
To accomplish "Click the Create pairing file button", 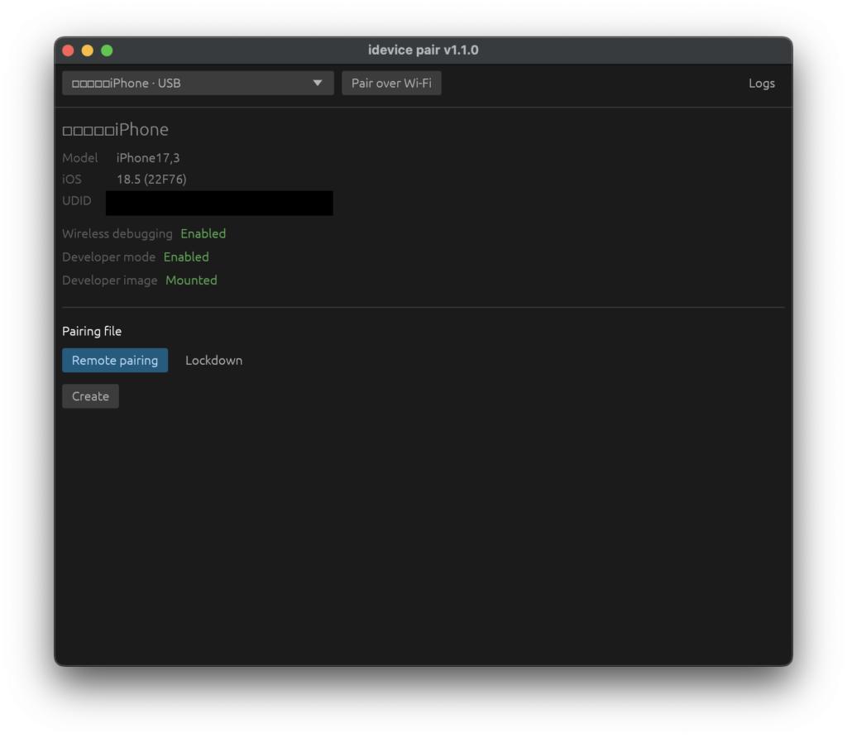I will tap(90, 396).
